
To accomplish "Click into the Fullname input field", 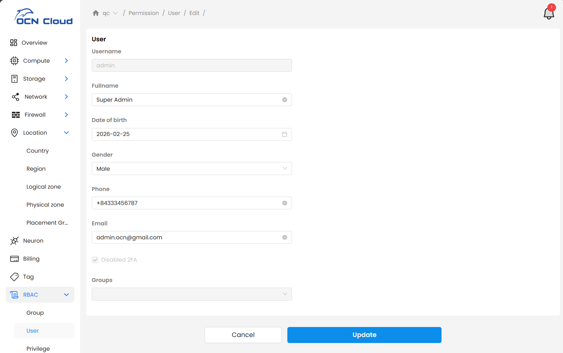I will 187,100.
